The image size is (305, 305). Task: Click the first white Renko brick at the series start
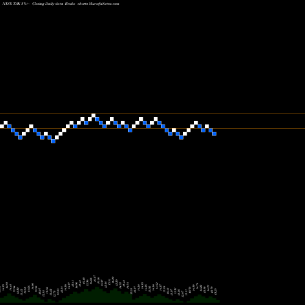2,126
